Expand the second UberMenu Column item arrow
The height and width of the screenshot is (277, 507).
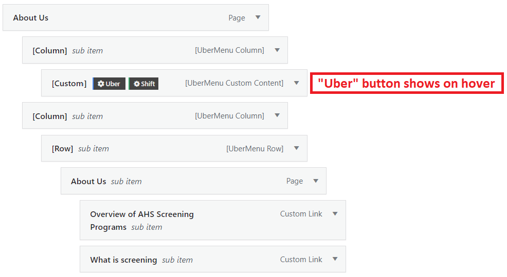pyautogui.click(x=277, y=115)
